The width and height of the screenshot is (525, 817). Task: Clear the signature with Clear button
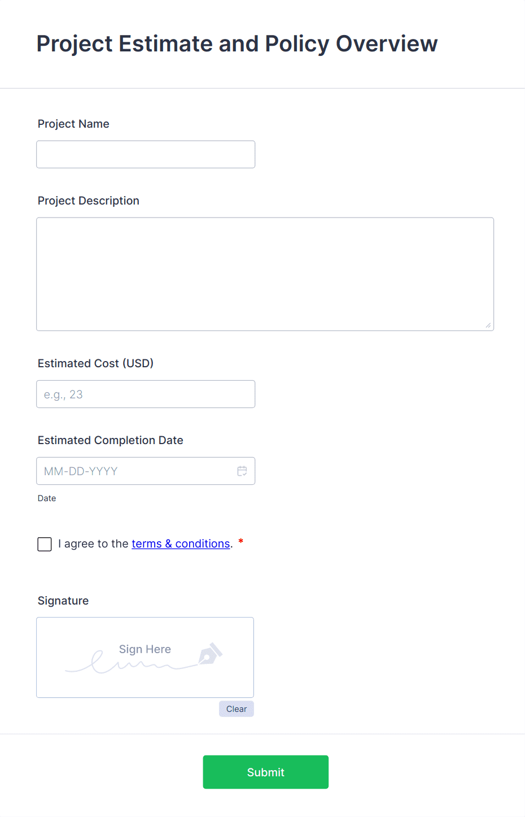237,709
